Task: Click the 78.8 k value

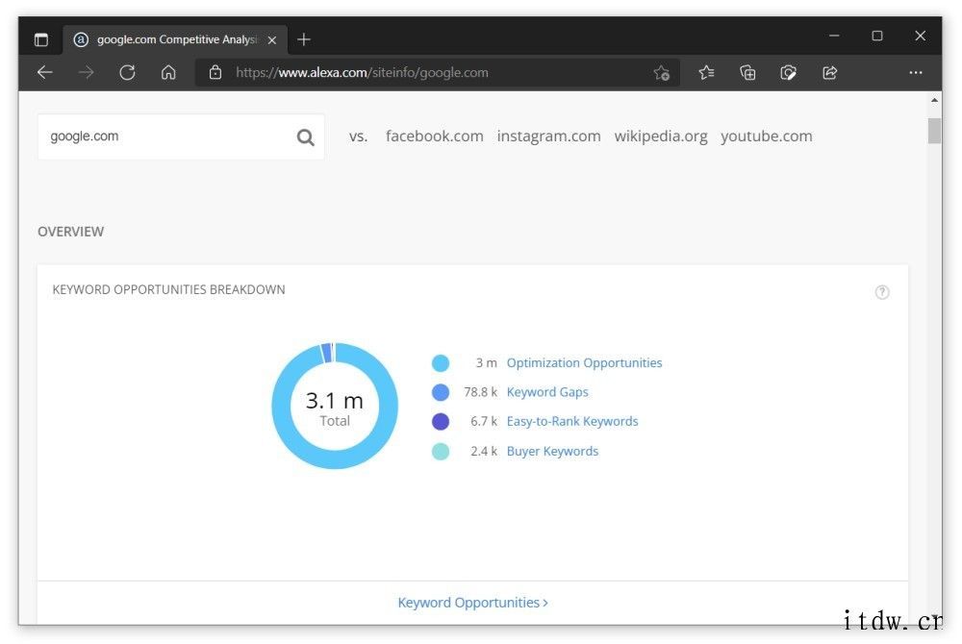Action: [x=480, y=392]
